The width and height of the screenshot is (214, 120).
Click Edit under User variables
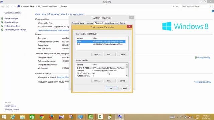110,54
